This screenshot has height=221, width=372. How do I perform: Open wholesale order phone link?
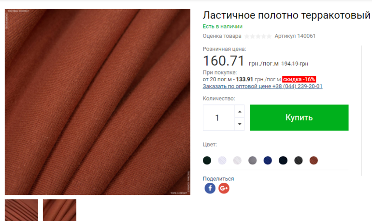click(x=262, y=86)
